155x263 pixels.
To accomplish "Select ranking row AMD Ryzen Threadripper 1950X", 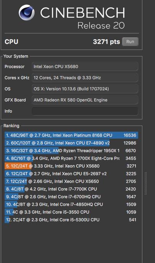I will [x=72, y=151].
